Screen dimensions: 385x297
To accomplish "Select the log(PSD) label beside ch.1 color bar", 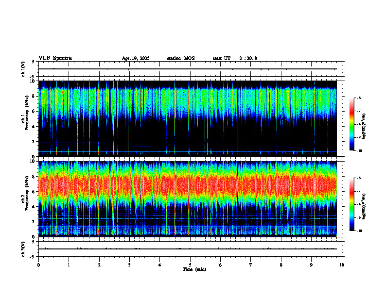I will coord(364,127).
